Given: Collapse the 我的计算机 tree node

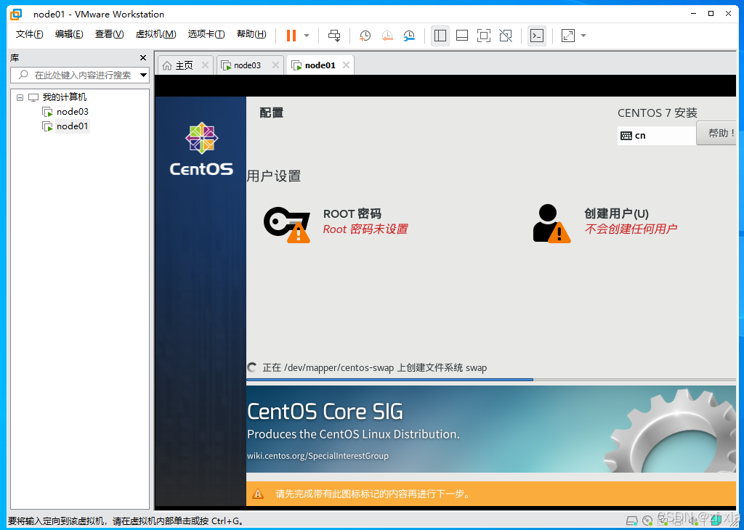Looking at the screenshot, I should pos(20,98).
